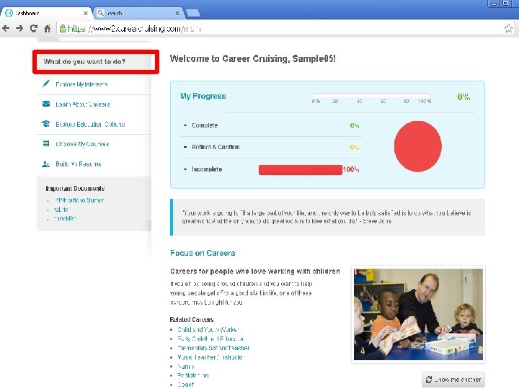The width and height of the screenshot is (519, 389).
Task: Switch to the Search tab
Action: point(138,13)
